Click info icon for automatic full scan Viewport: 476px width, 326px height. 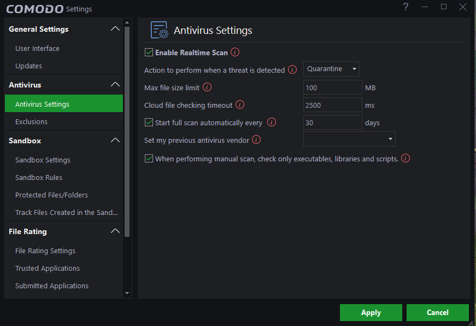pyautogui.click(x=272, y=123)
